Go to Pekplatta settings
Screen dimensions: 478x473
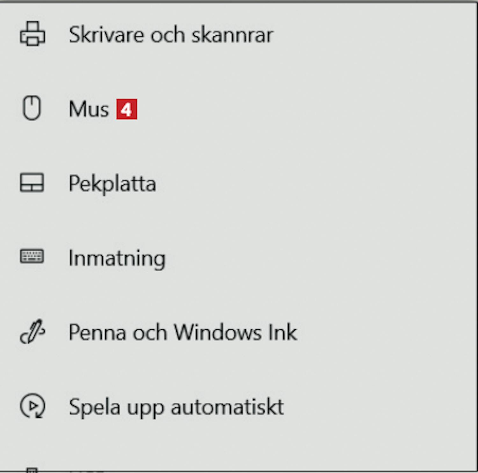(112, 184)
